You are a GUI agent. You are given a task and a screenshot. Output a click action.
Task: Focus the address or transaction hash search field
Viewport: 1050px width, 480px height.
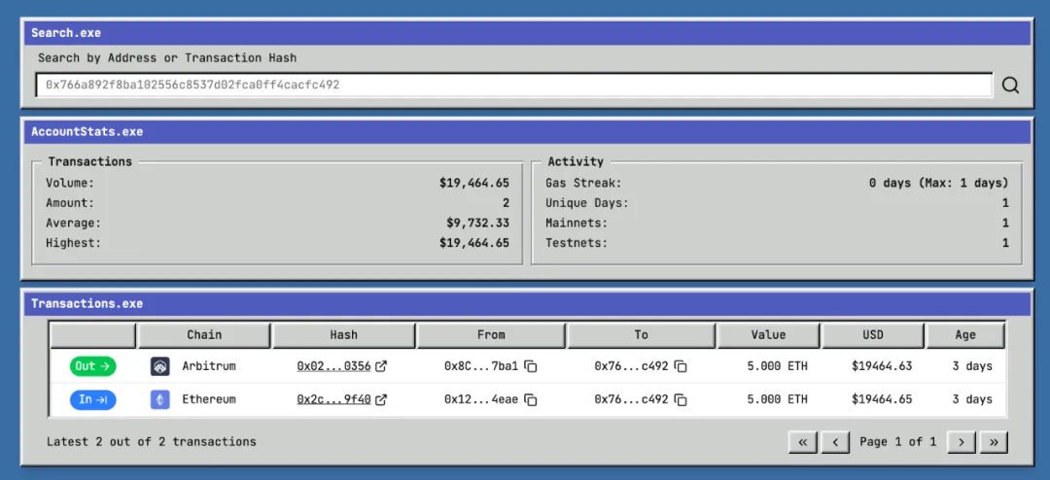513,86
